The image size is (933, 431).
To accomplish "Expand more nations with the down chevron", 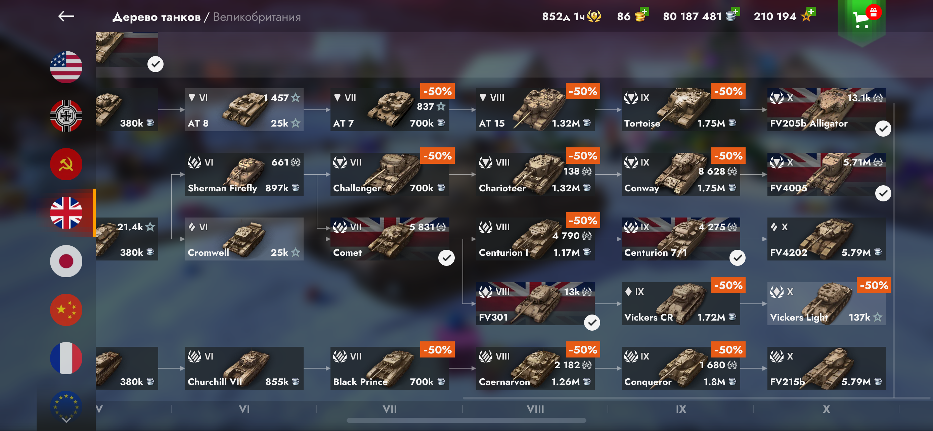I will point(66,420).
